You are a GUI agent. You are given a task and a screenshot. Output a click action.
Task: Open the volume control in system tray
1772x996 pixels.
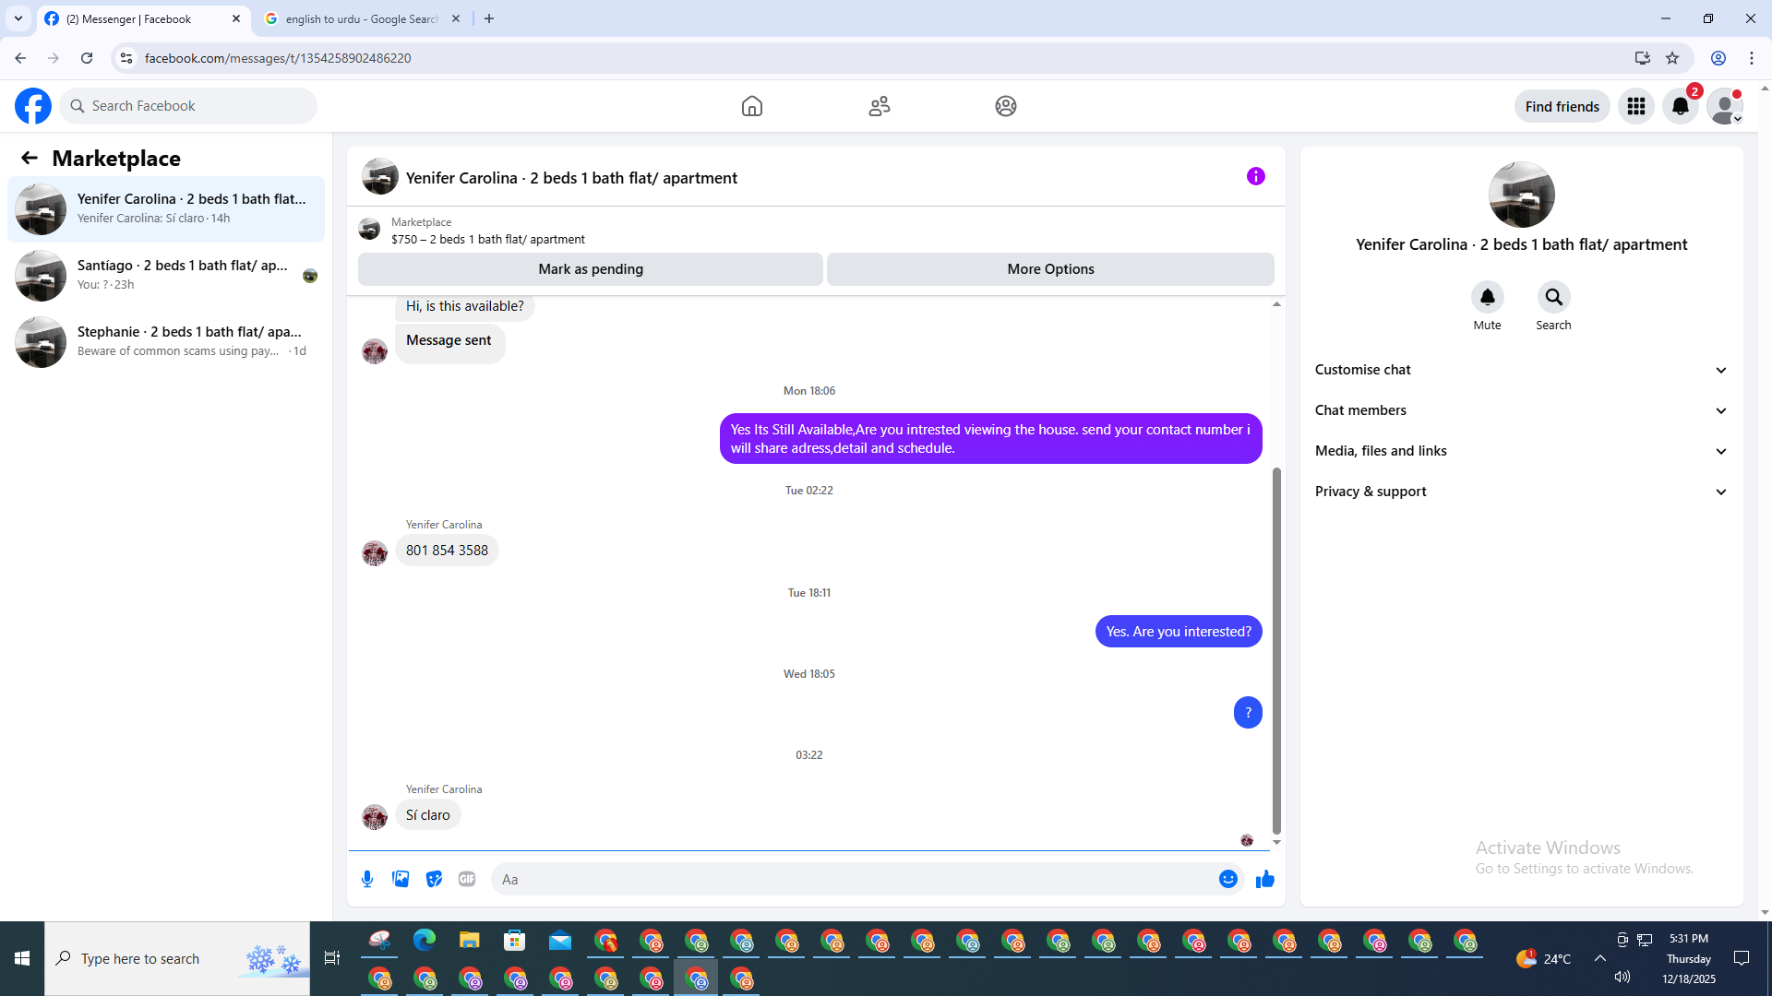pyautogui.click(x=1622, y=978)
